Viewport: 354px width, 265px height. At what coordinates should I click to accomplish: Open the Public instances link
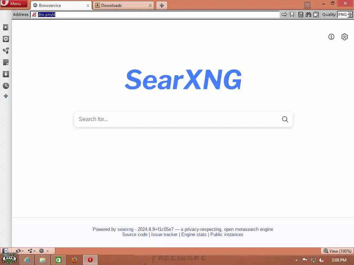(x=227, y=235)
